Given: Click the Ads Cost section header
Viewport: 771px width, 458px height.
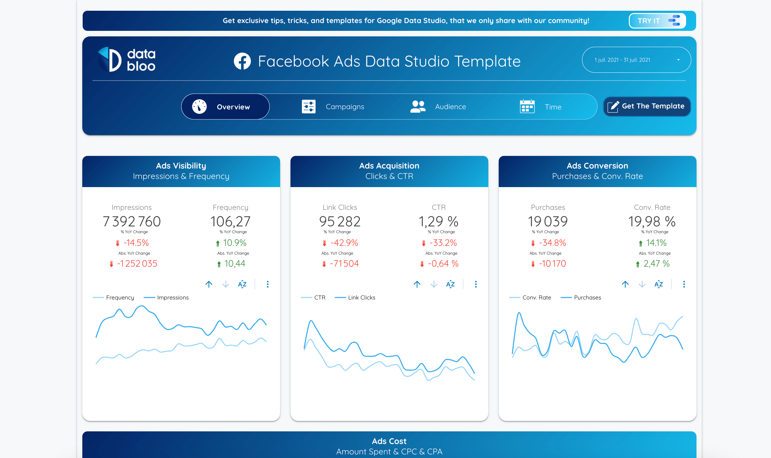Looking at the screenshot, I should click(389, 445).
